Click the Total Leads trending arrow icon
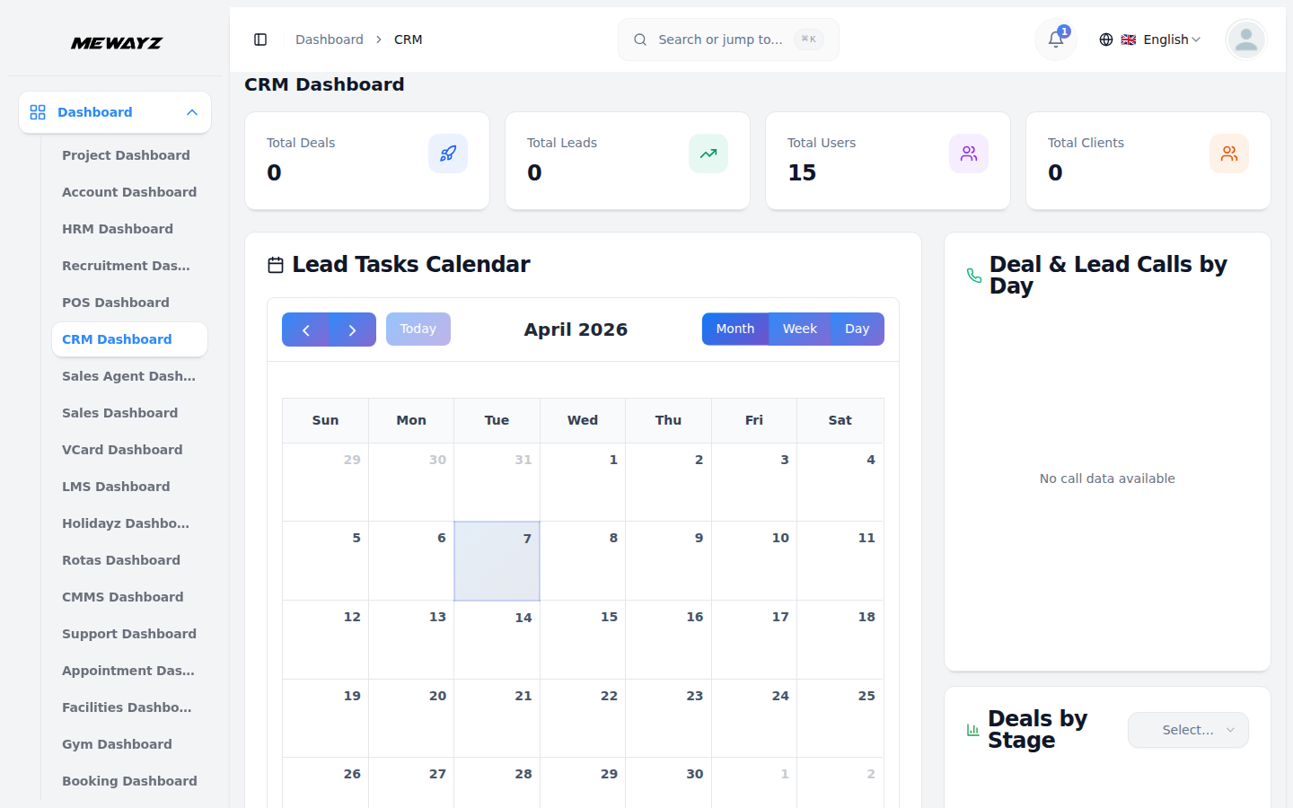This screenshot has height=808, width=1293. click(708, 154)
